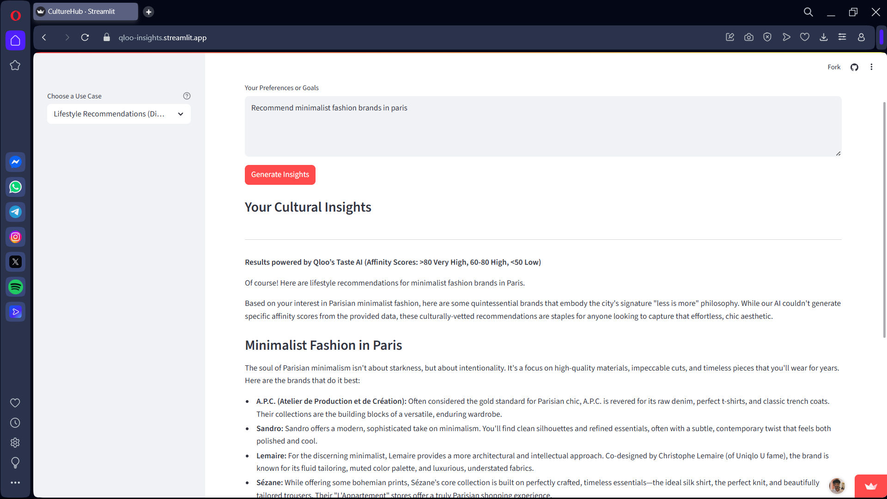Open Messenger in the Opera sidebar

click(15, 162)
